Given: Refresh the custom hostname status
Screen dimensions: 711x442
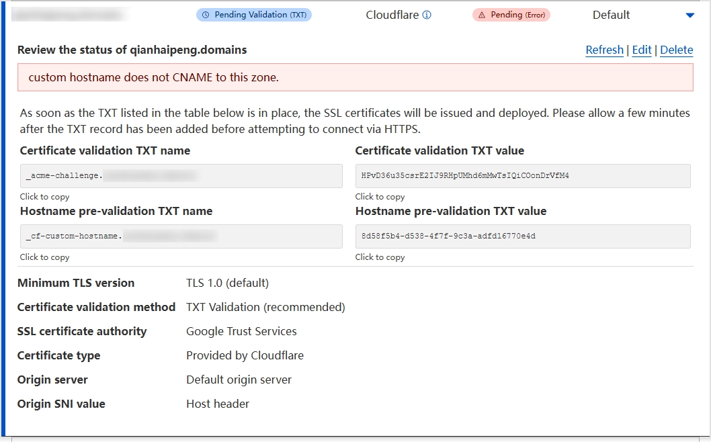Looking at the screenshot, I should (604, 50).
